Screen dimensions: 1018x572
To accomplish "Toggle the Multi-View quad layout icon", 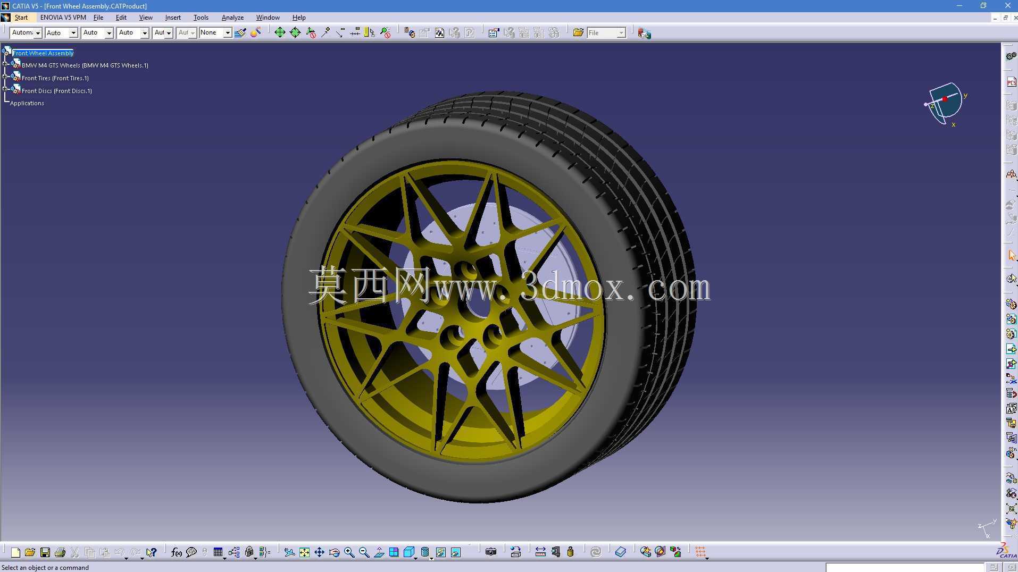I will tap(394, 552).
